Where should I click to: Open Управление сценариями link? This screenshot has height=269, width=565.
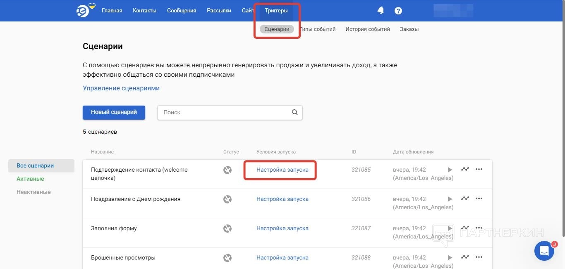tap(121, 88)
